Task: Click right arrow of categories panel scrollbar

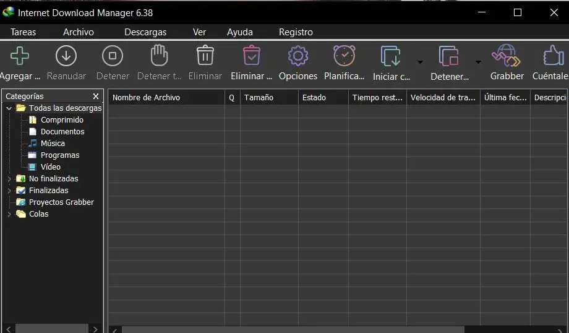Action: point(95,329)
